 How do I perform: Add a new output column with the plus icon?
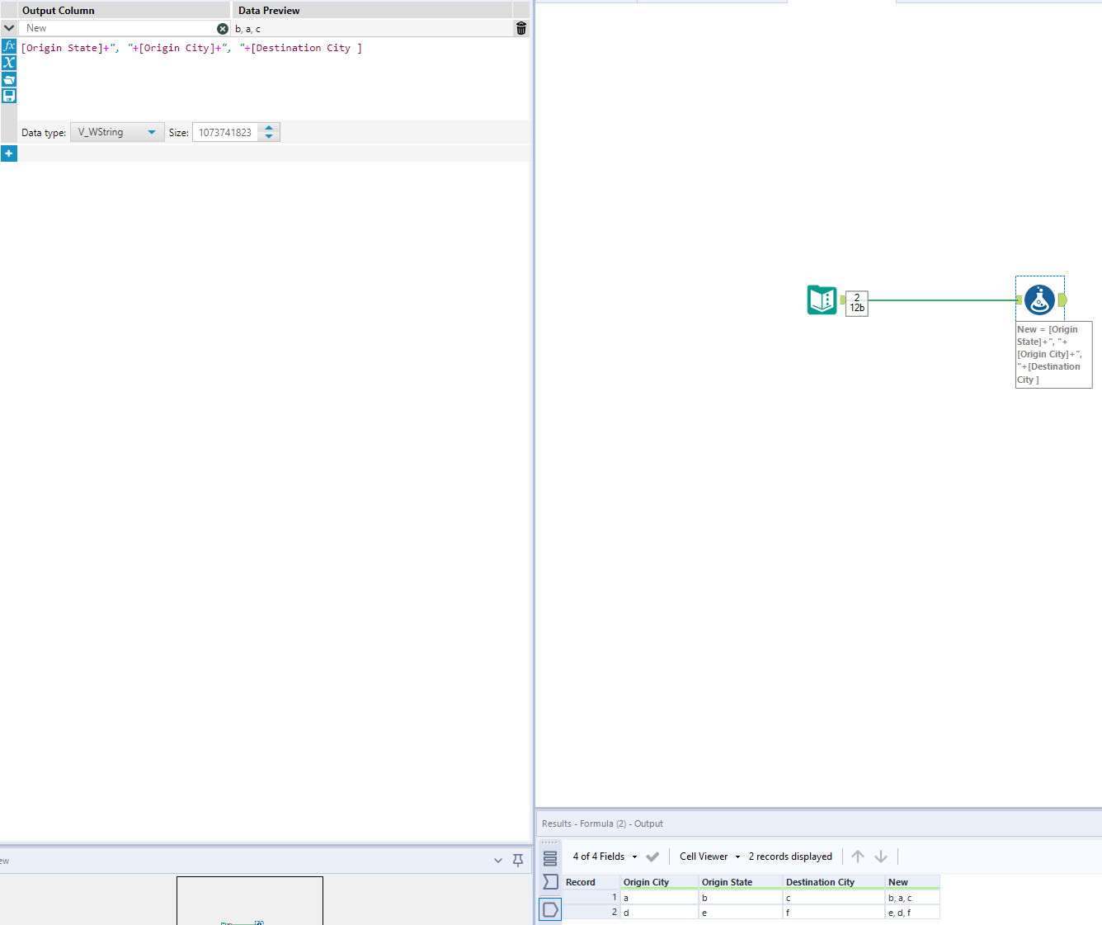coord(9,153)
